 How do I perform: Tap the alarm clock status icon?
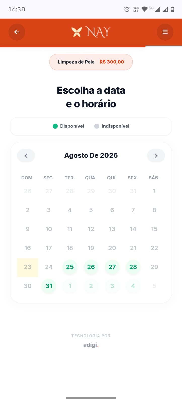point(127,9)
